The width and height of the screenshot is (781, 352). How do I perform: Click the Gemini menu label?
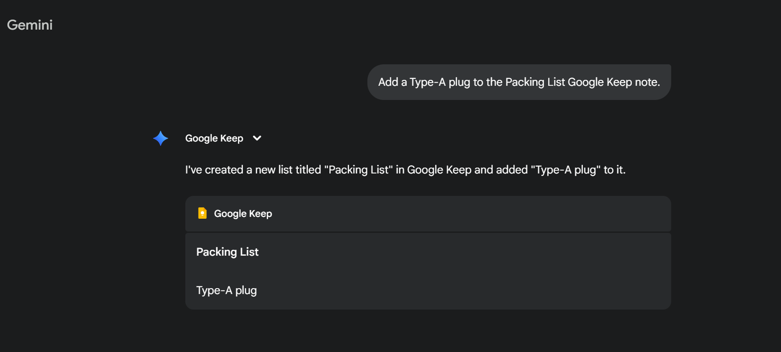[x=29, y=25]
